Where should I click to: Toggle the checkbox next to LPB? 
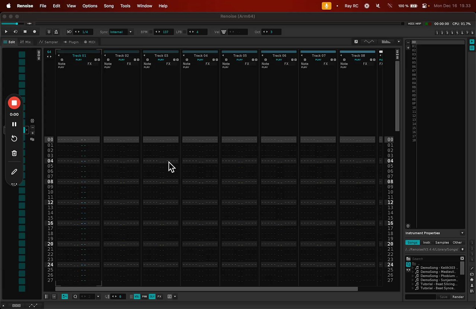click(x=185, y=32)
